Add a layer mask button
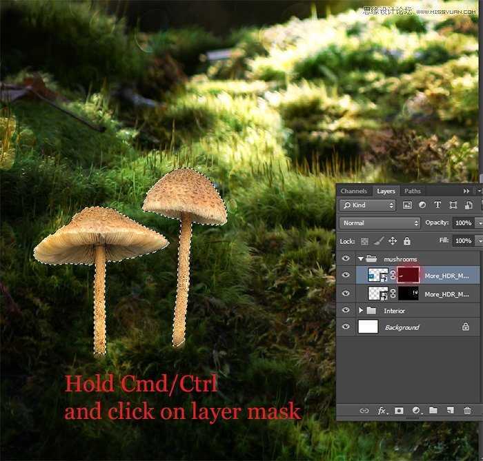The width and height of the screenshot is (483, 461). pyautogui.click(x=399, y=411)
